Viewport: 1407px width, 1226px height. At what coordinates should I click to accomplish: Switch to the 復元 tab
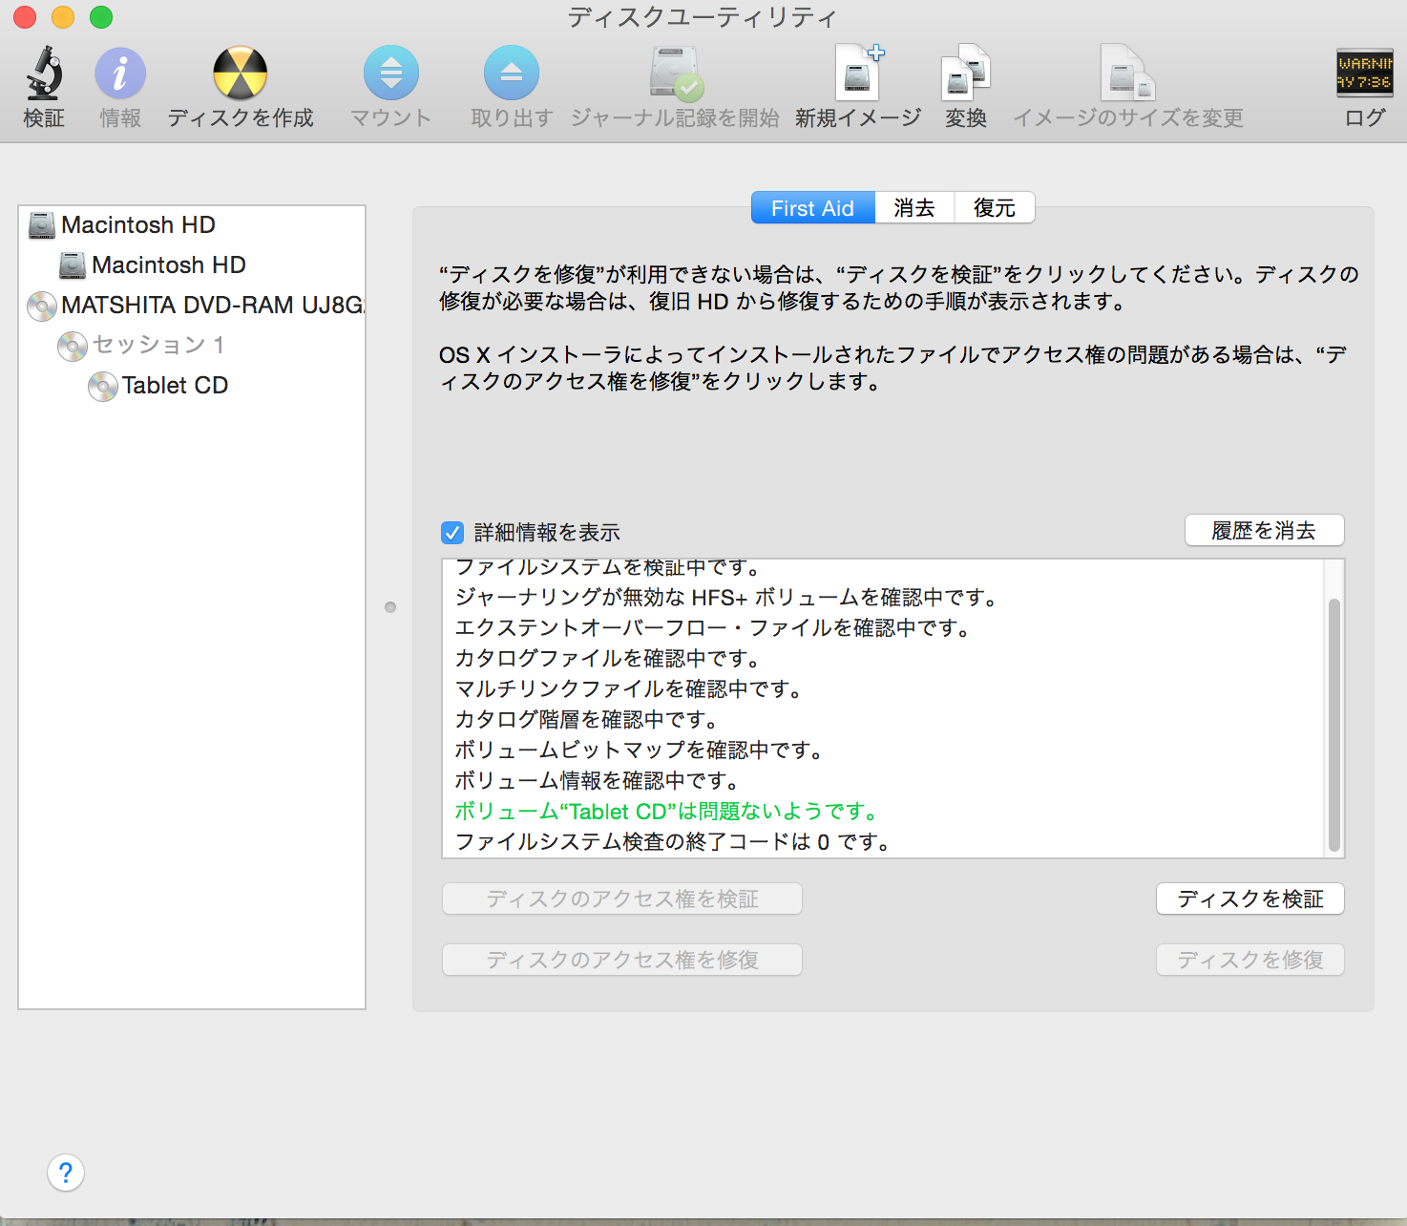994,208
